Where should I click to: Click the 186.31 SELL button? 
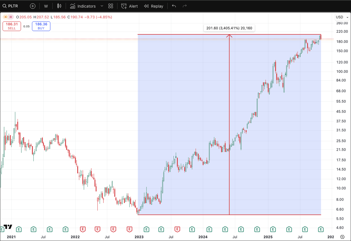coord(12,26)
